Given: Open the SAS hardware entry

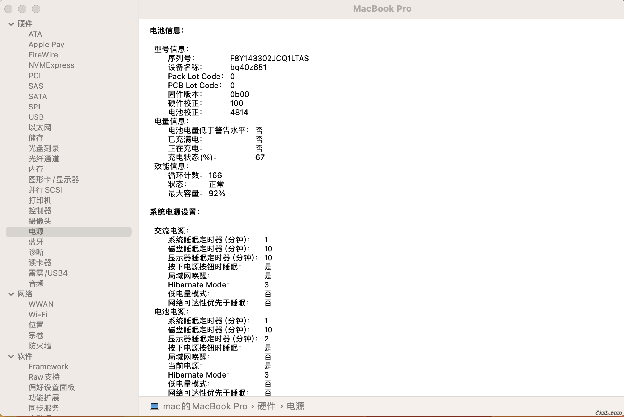Looking at the screenshot, I should click(36, 86).
